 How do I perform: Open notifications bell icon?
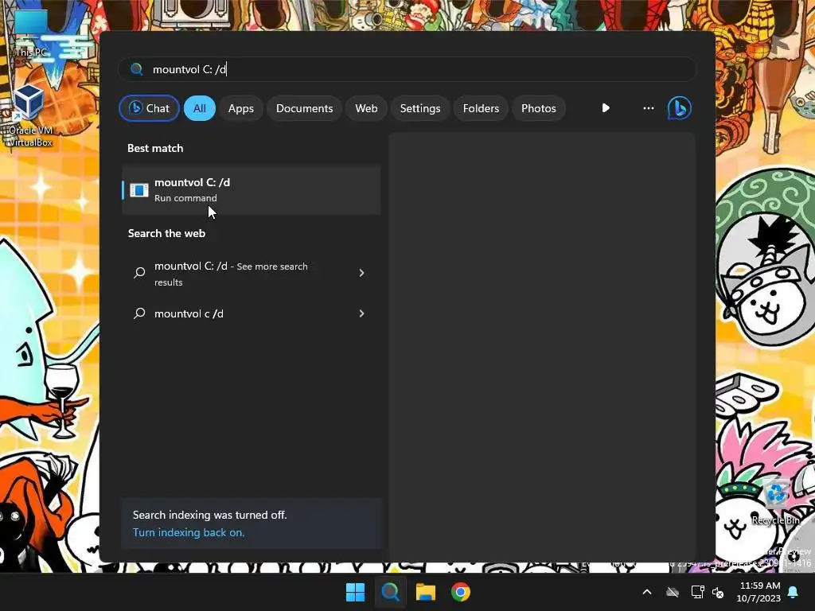[x=794, y=592]
